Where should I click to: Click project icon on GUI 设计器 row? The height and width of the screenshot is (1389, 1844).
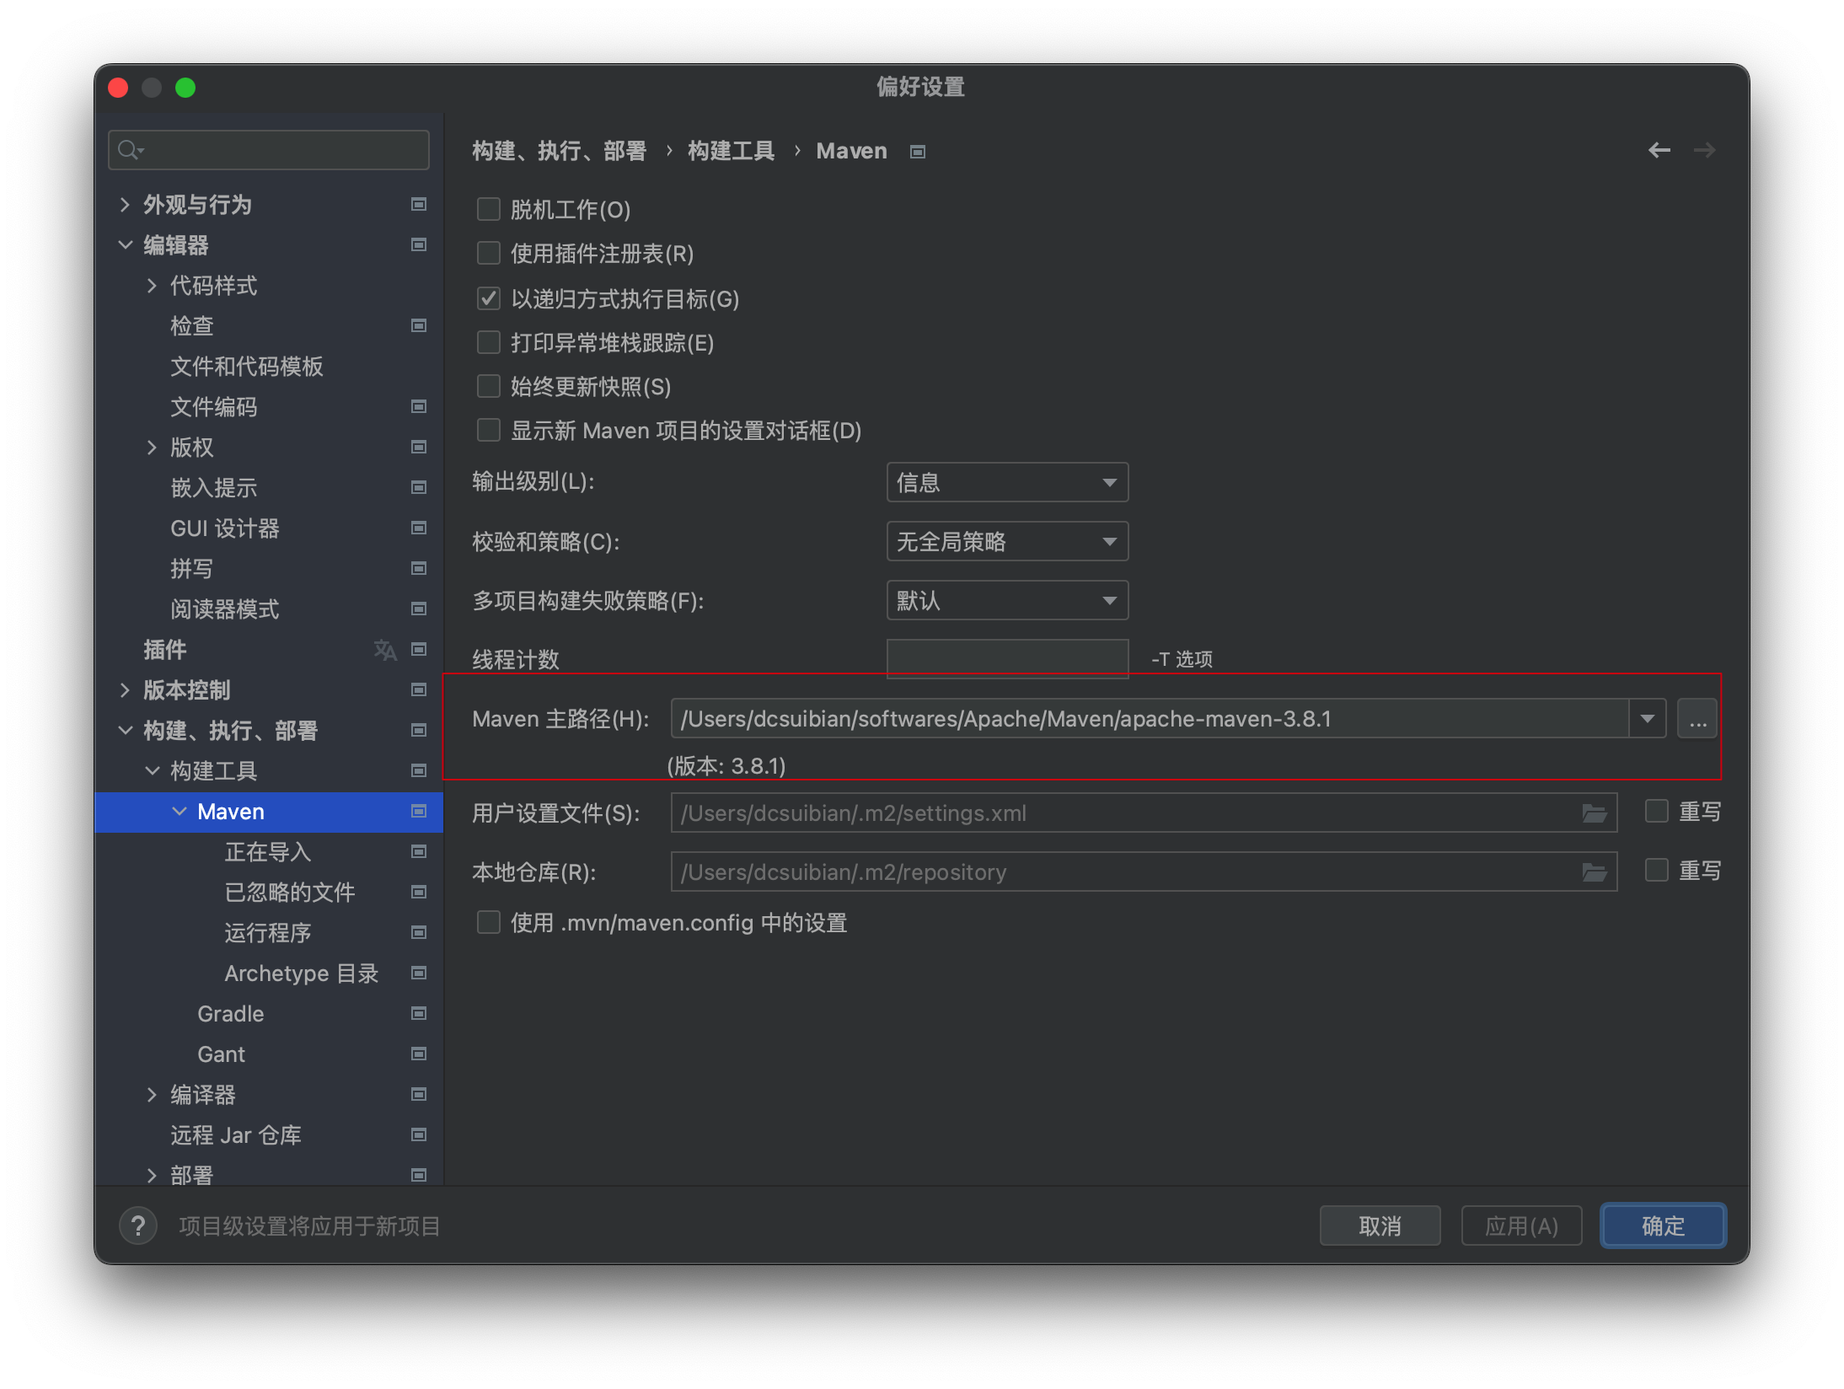pos(418,528)
